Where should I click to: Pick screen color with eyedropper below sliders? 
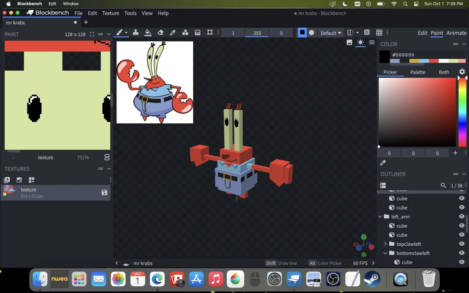(x=383, y=163)
